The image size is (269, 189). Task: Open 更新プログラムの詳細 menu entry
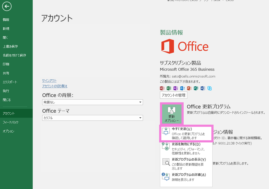(x=186, y=177)
